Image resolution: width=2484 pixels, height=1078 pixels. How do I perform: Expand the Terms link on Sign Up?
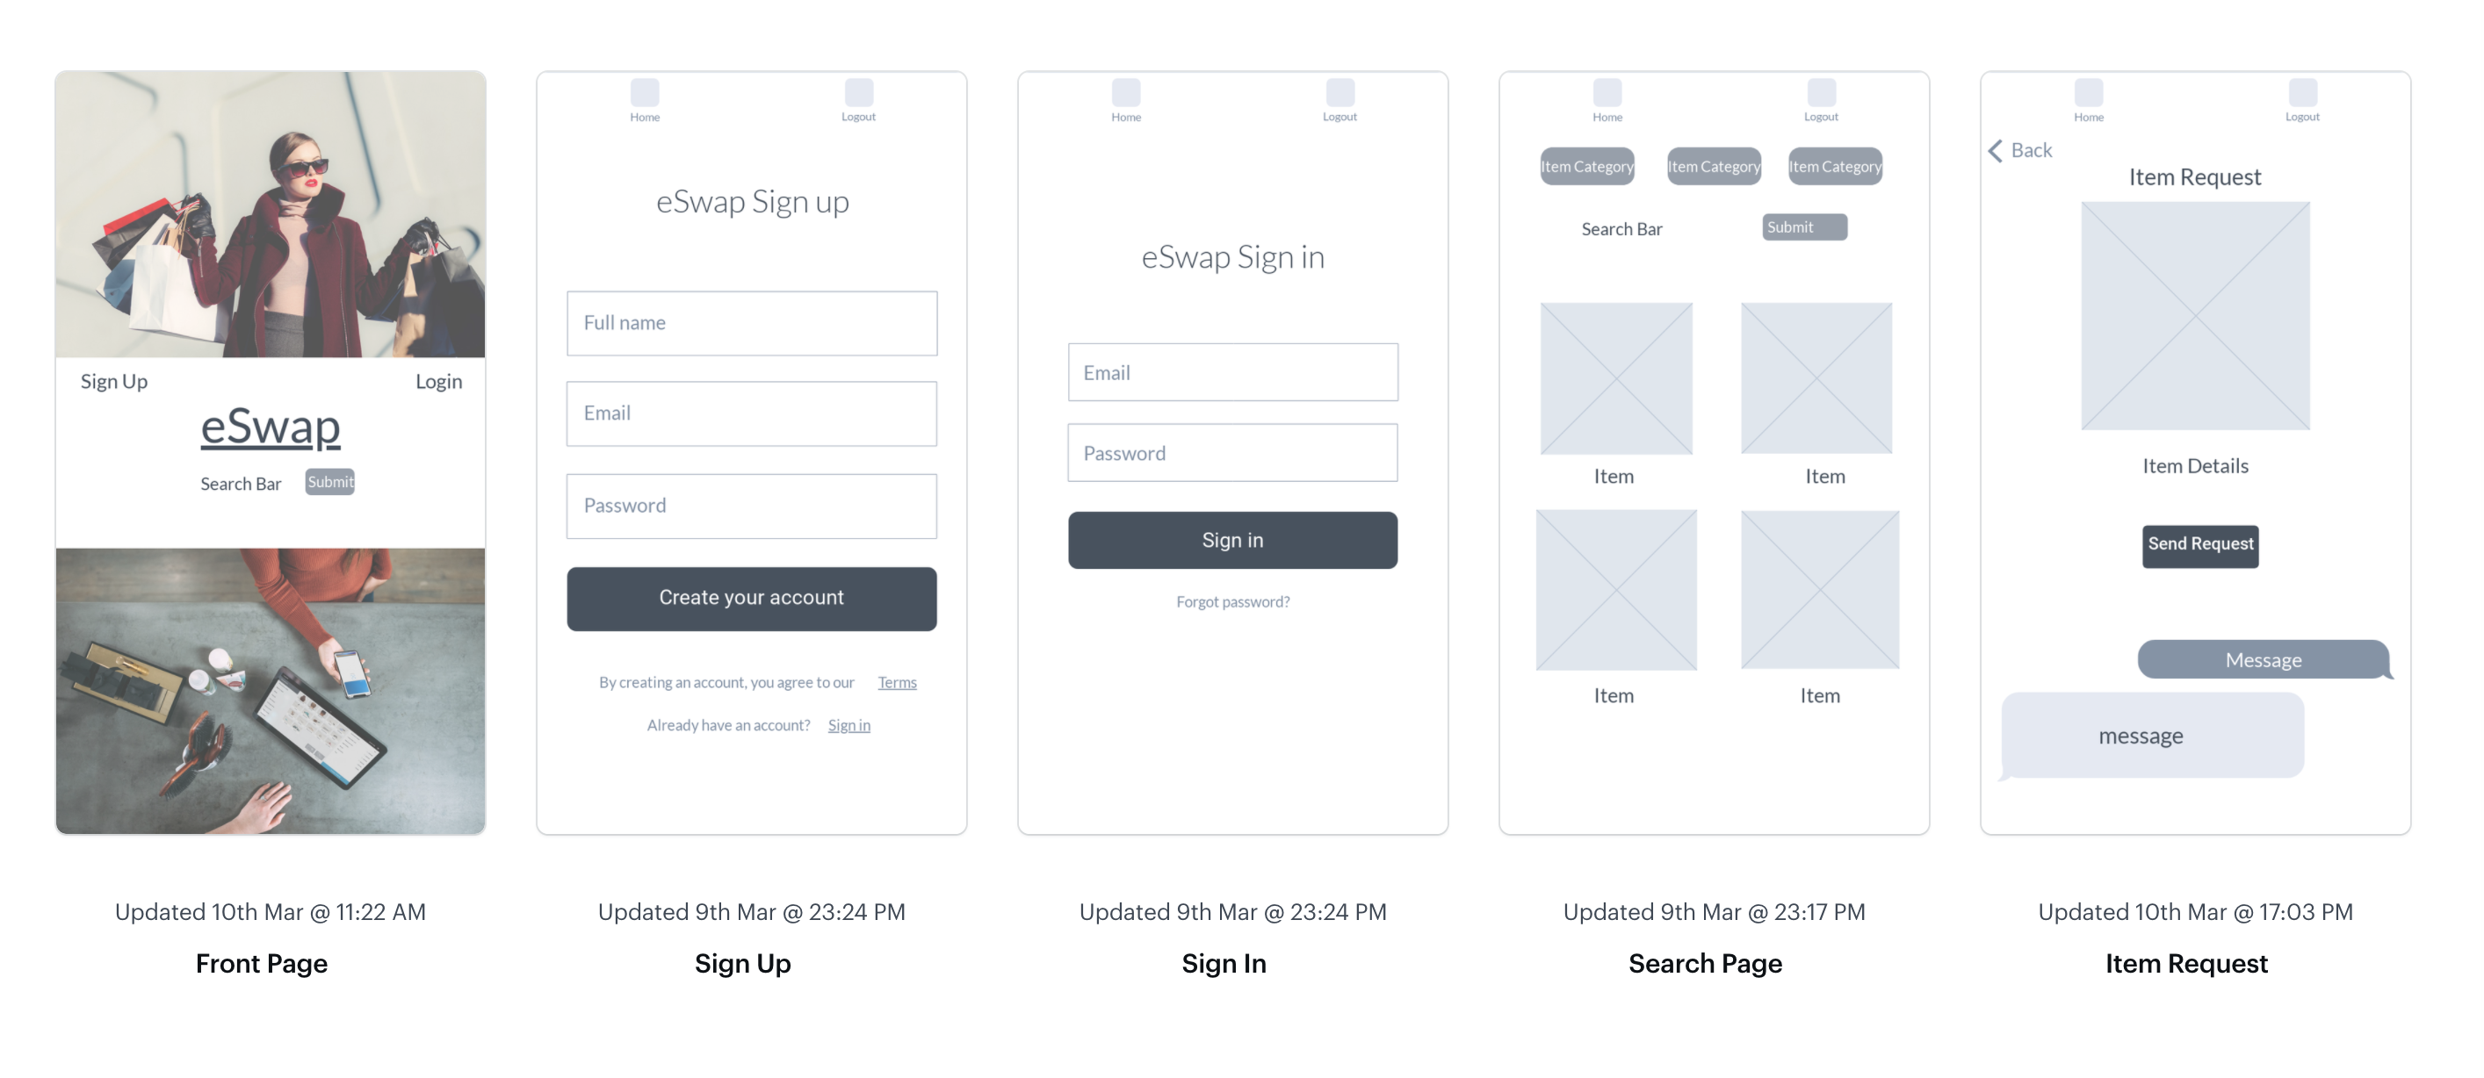pyautogui.click(x=899, y=682)
